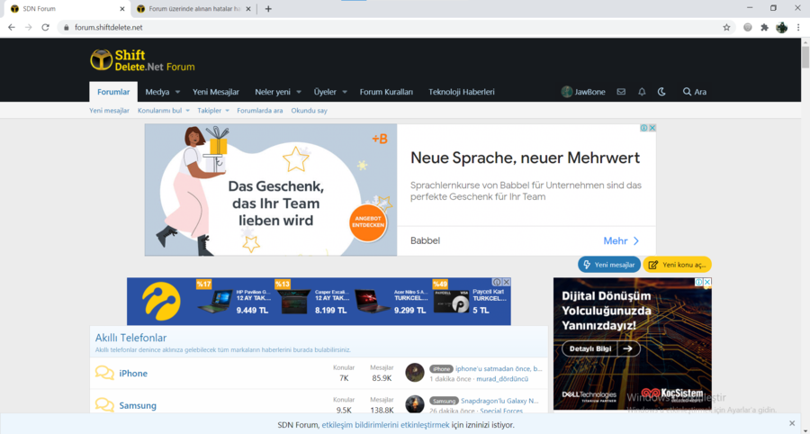This screenshot has height=434, width=810.
Task: Open Chrome three-dot menu
Action: tap(798, 27)
